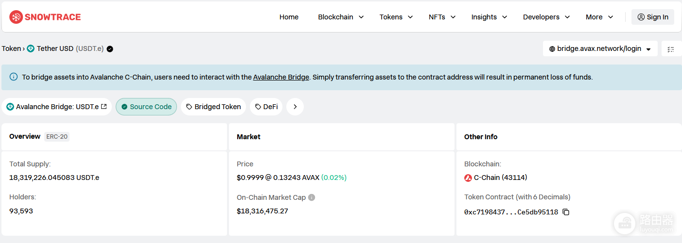Click the gem icon on Avalanche Bridge tag
Viewport: 682px width, 243px height.
coord(10,107)
